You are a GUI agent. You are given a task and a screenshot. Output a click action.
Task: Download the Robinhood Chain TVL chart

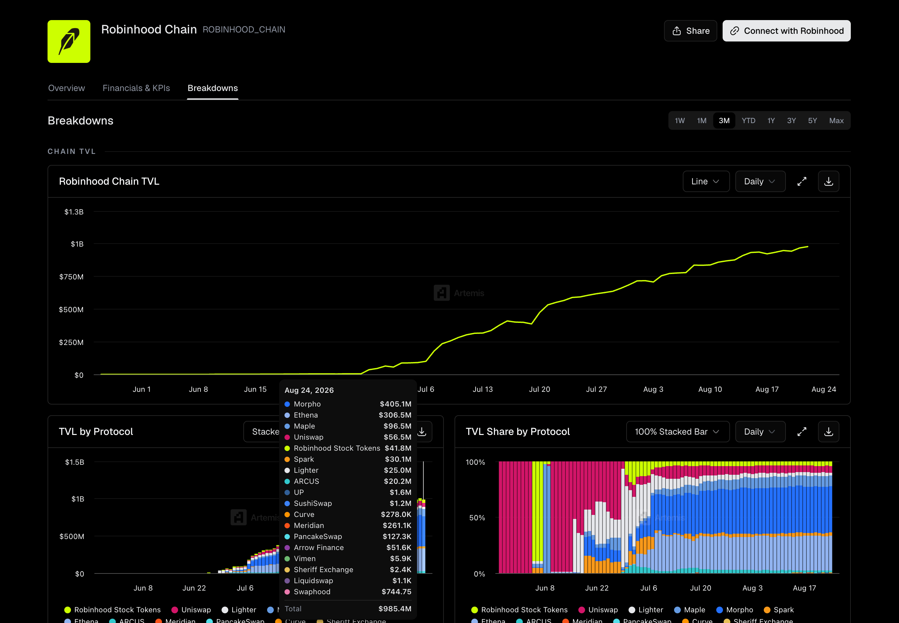(x=828, y=181)
